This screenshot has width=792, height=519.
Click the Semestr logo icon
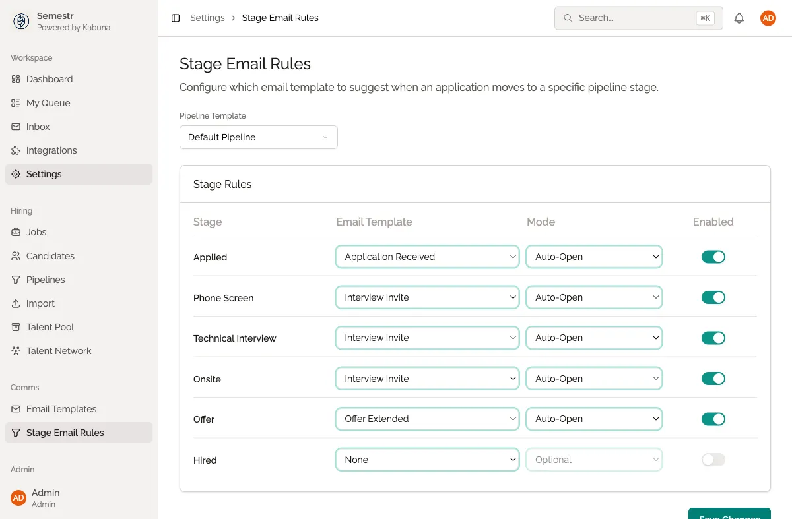click(x=21, y=22)
